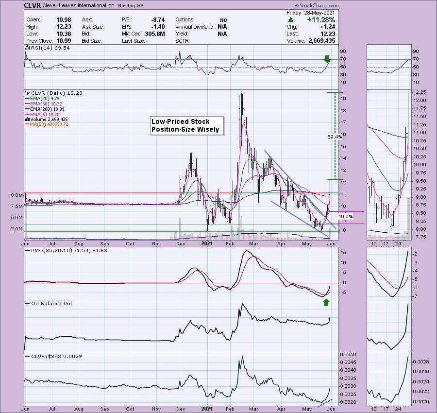Image resolution: width=437 pixels, height=413 pixels.
Task: Click the Bid Size label
Action: click(x=92, y=41)
